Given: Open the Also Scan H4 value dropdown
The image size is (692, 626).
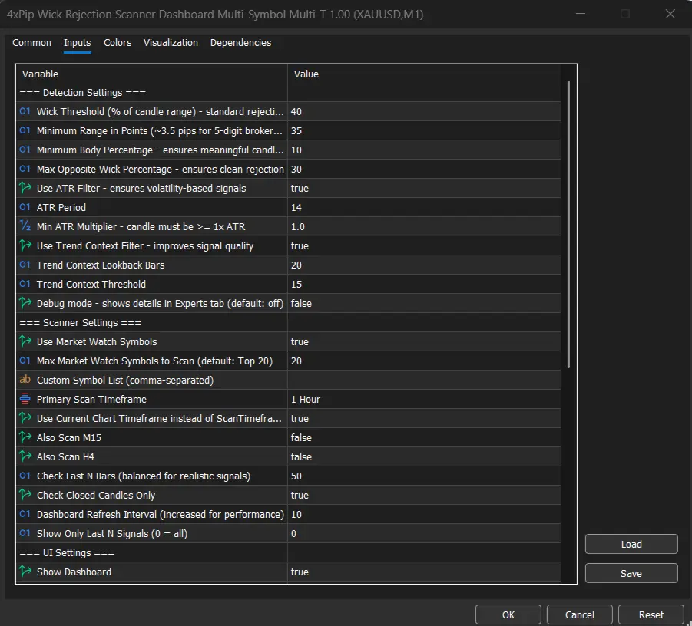Looking at the screenshot, I should [423, 457].
